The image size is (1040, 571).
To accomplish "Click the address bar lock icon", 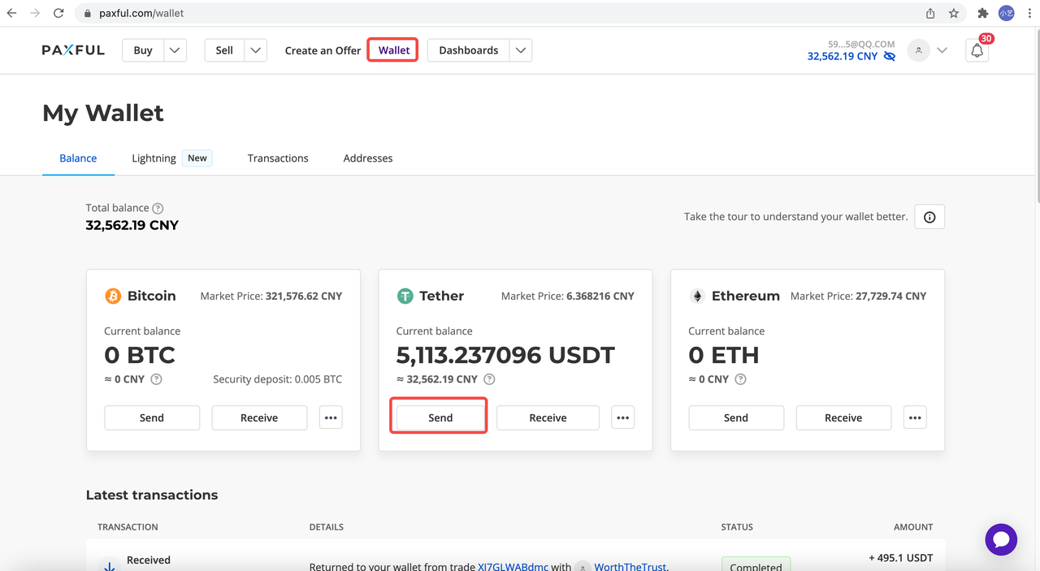I will (x=89, y=14).
